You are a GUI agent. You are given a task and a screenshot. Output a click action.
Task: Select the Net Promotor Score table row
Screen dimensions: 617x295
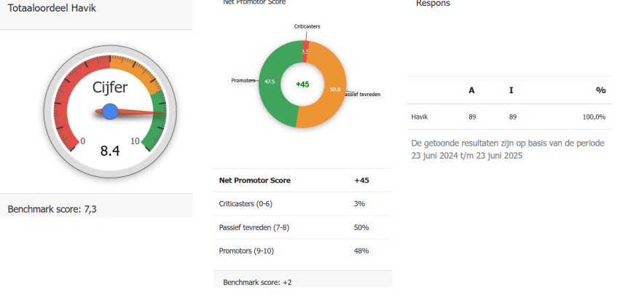[x=302, y=180]
